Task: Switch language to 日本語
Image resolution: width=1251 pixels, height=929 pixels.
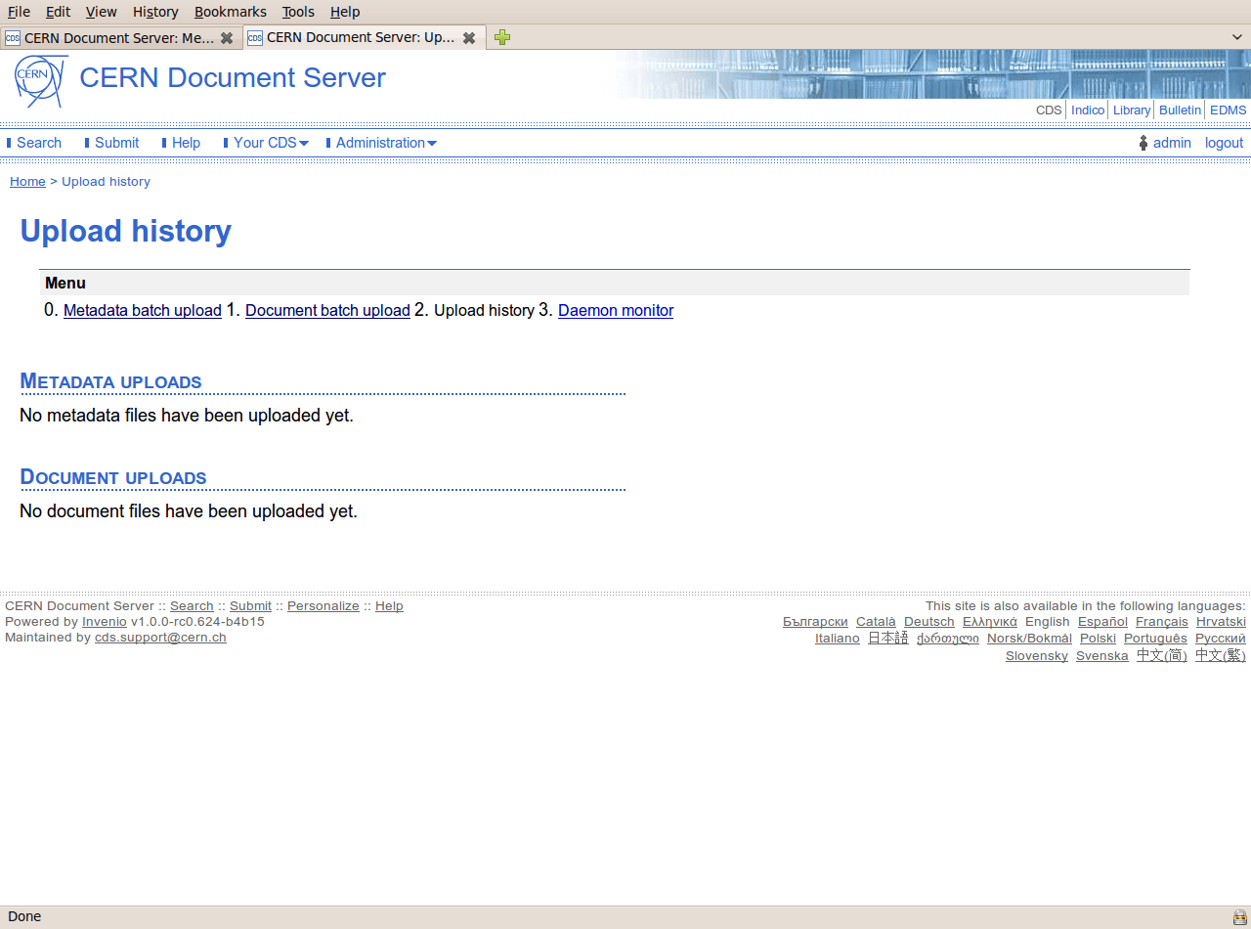Action: (888, 639)
